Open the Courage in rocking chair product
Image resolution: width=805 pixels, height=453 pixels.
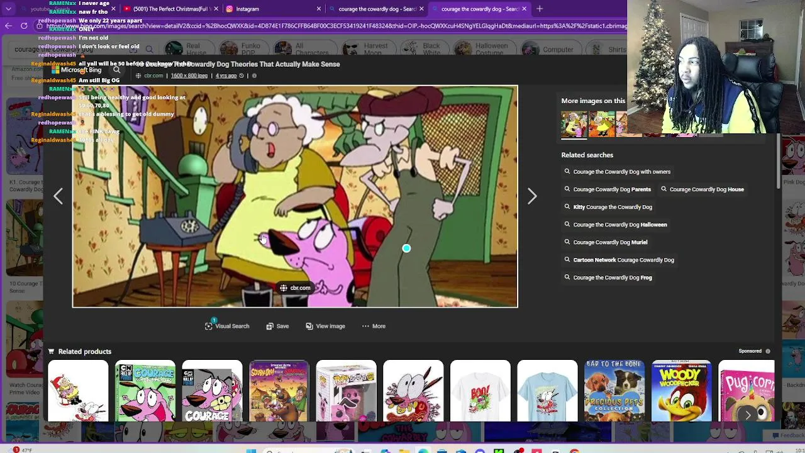78,391
